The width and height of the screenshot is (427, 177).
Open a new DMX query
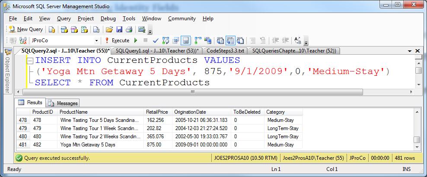coord(74,29)
